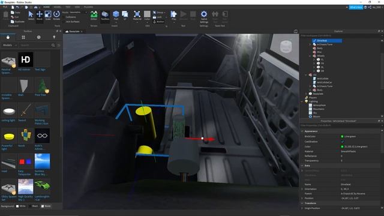
Task: Switch to the MODEL ribbon tab
Action: 58,7
